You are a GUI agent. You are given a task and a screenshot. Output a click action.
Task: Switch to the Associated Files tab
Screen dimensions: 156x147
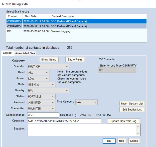(25, 53)
